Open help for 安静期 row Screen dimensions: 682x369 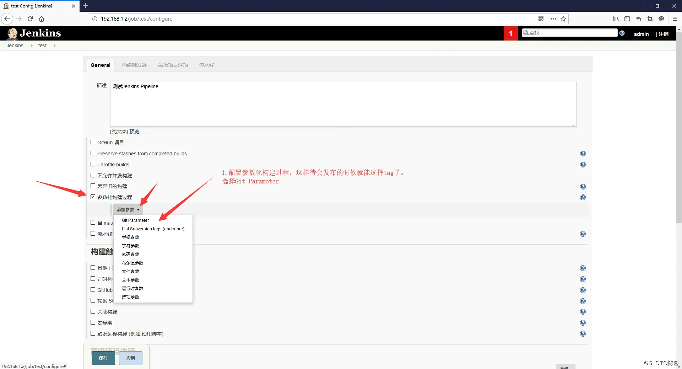(x=583, y=323)
